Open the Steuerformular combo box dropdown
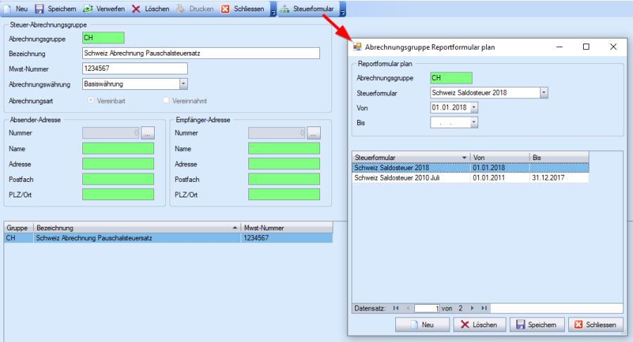Viewport: 633px width, 342px height. click(544, 93)
